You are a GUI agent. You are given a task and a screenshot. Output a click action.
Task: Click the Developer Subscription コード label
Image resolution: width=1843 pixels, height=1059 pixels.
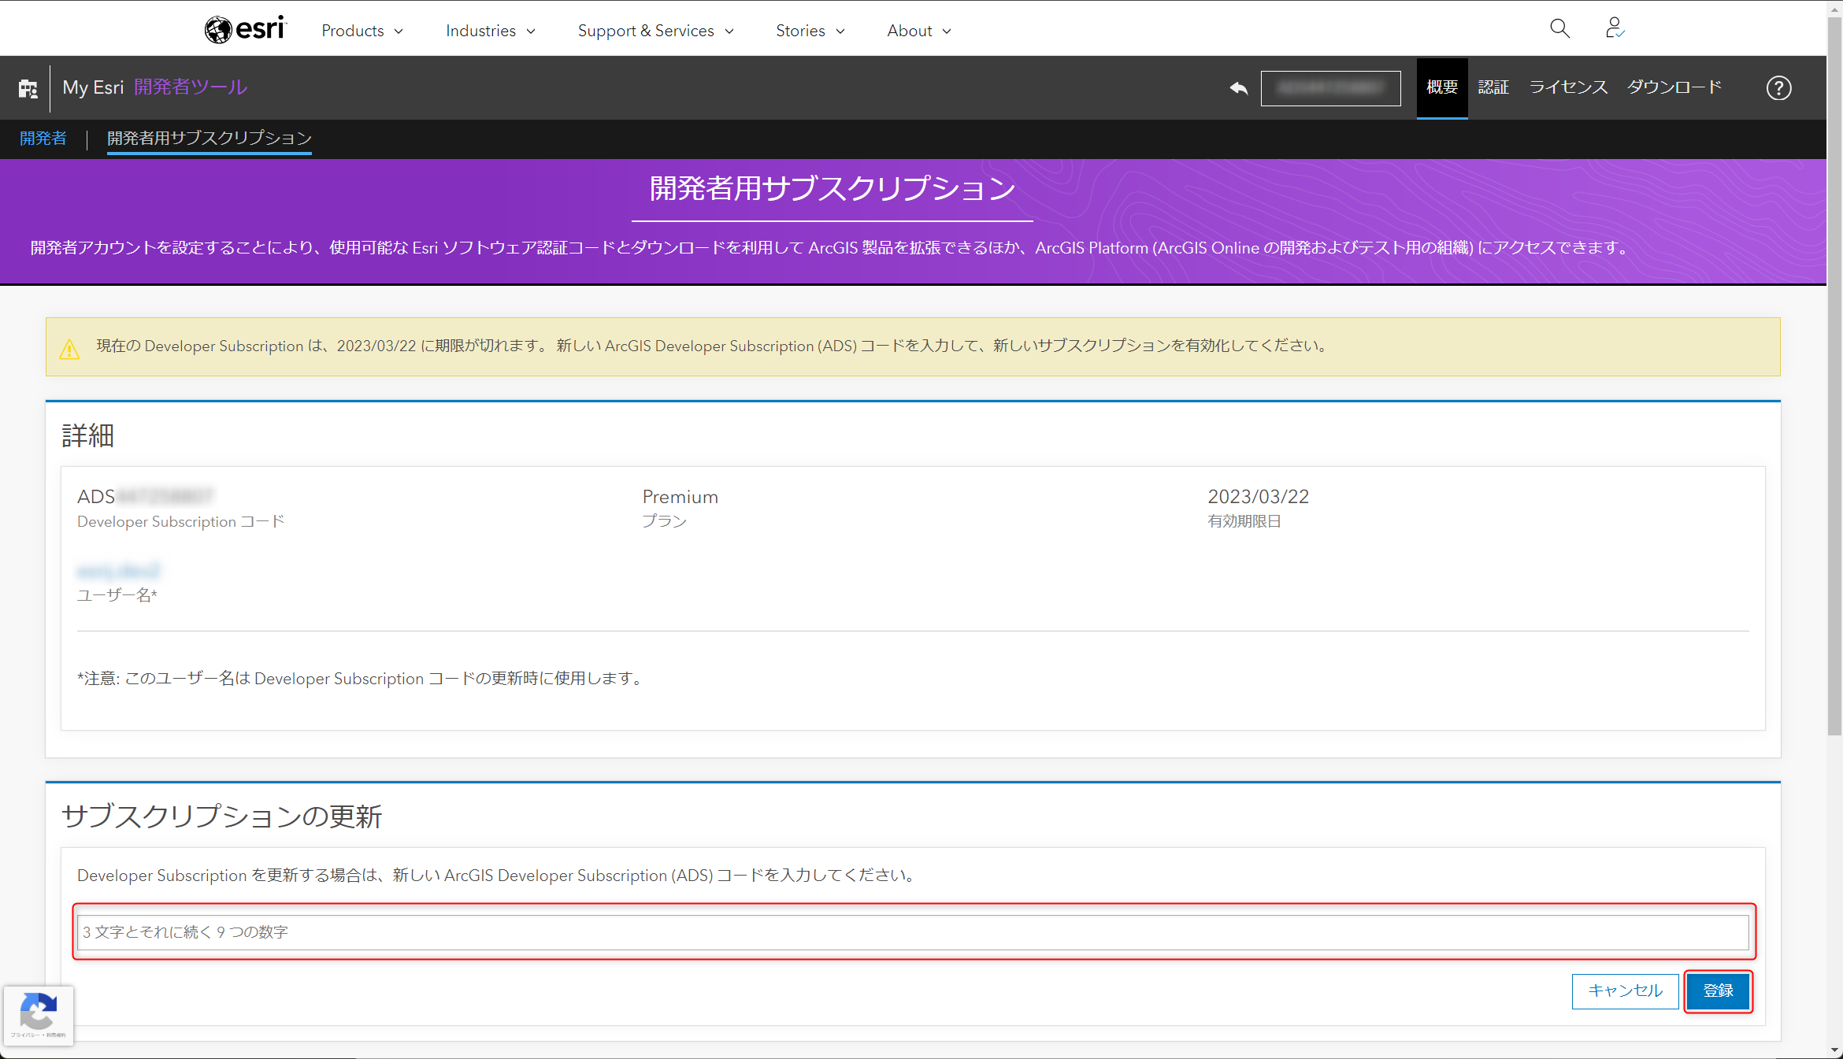[x=180, y=521]
